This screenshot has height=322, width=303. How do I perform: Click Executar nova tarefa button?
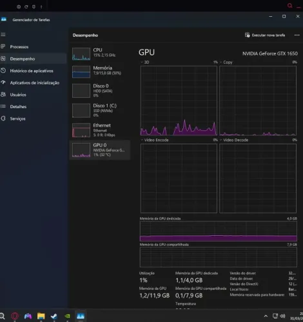tap(265, 35)
